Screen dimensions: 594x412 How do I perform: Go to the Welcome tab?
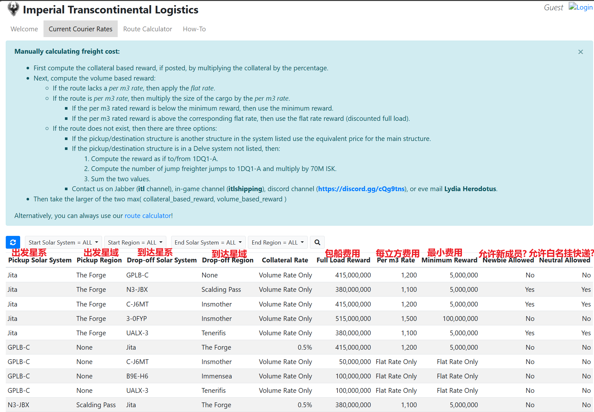point(24,29)
